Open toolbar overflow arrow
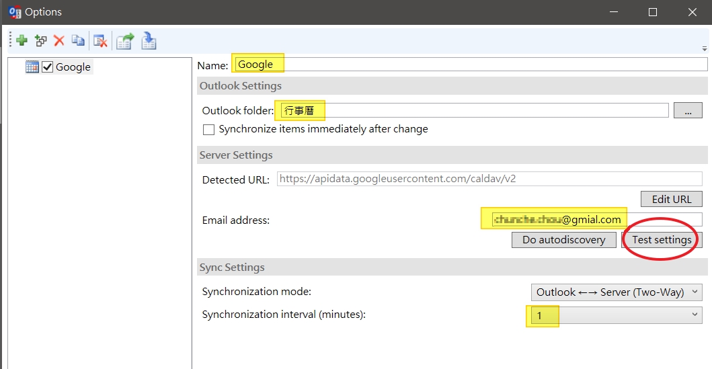This screenshot has width=712, height=369. click(705, 48)
